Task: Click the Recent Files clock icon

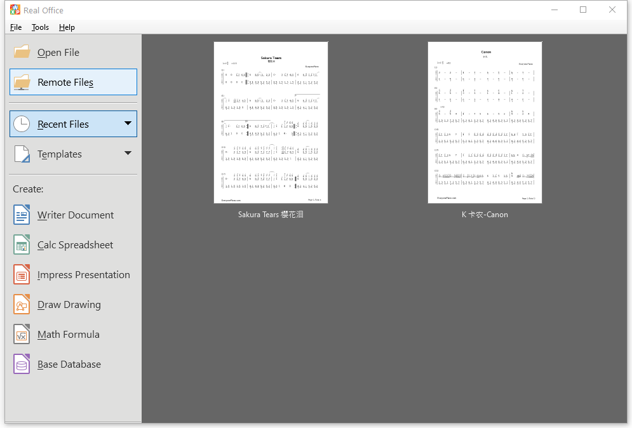Action: (x=22, y=124)
